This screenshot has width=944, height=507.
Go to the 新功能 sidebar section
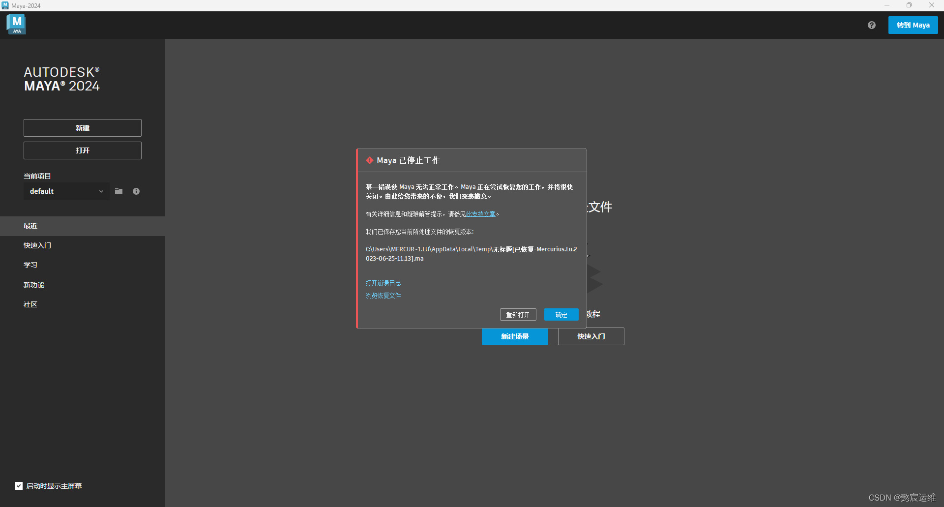coord(34,285)
